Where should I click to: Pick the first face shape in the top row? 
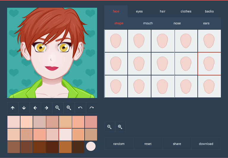(x=116, y=41)
